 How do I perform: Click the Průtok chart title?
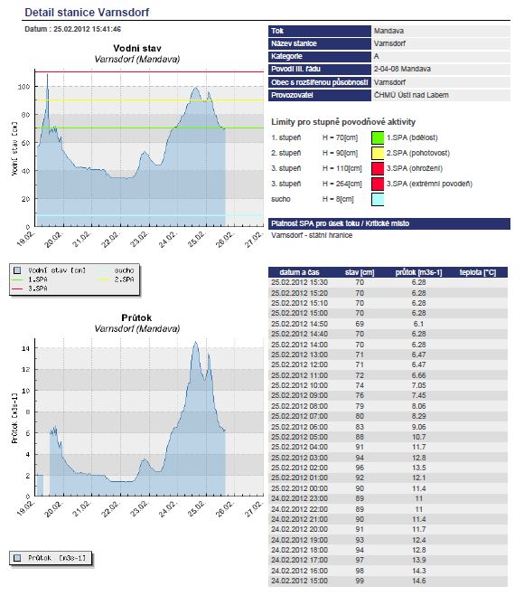point(136,317)
